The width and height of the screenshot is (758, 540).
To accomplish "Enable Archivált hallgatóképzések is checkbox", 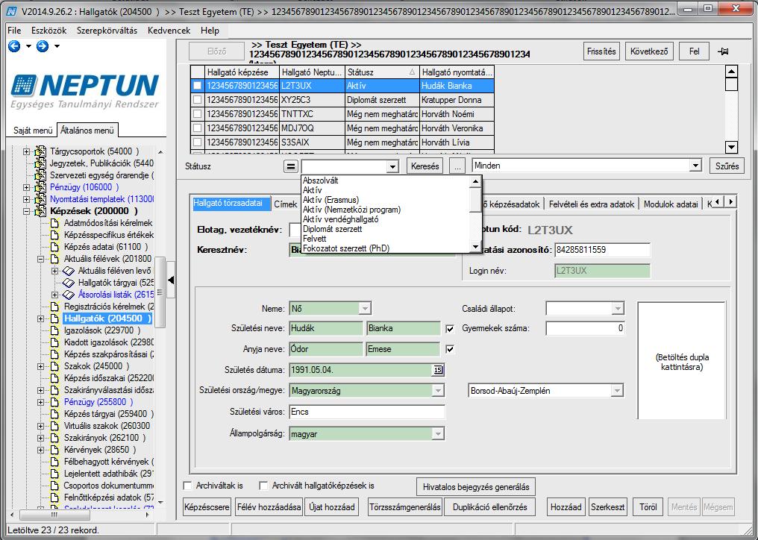I will point(263,486).
